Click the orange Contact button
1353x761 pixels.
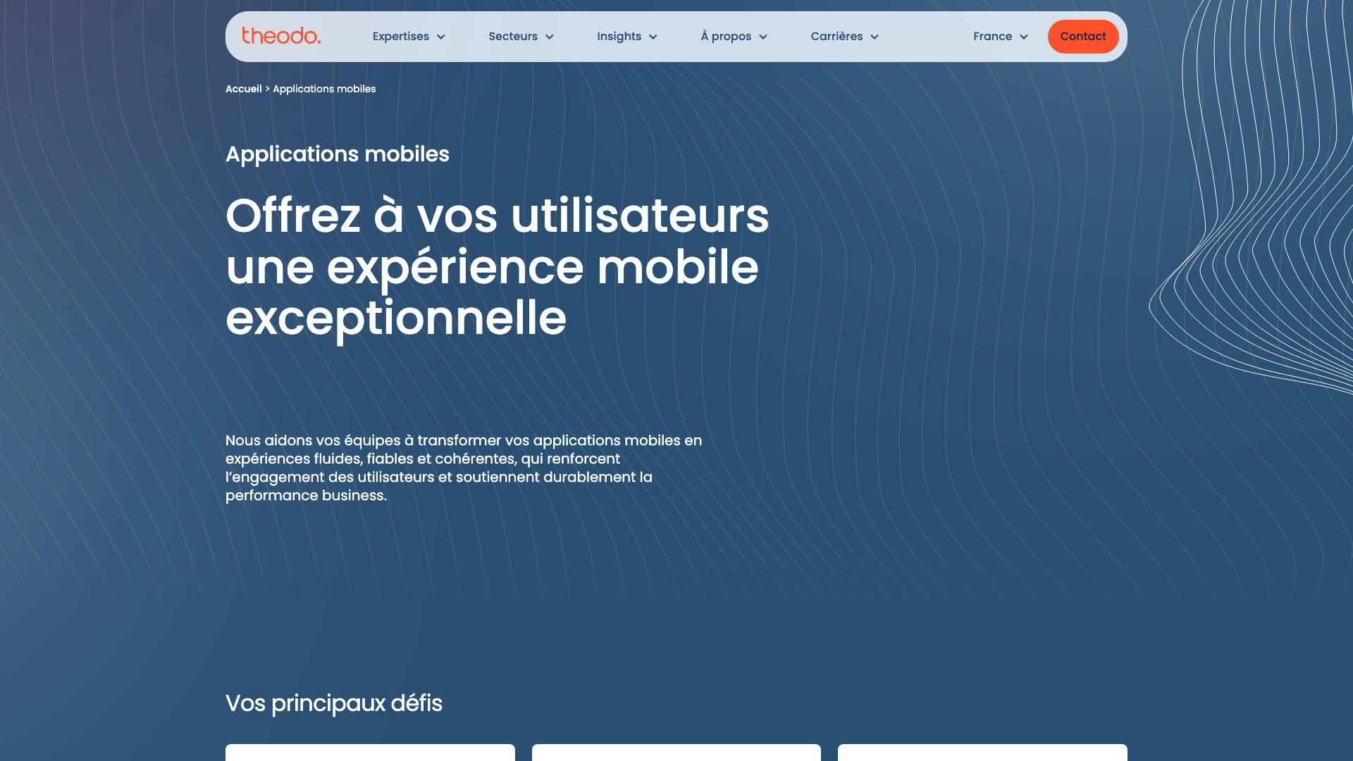[1083, 37]
